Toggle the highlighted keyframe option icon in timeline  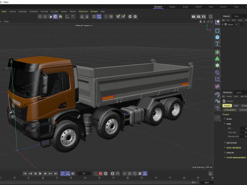point(145,174)
